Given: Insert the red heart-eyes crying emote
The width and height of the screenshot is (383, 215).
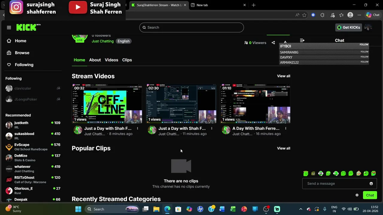Looking at the screenshot, I should pyautogui.click(x=373, y=173).
